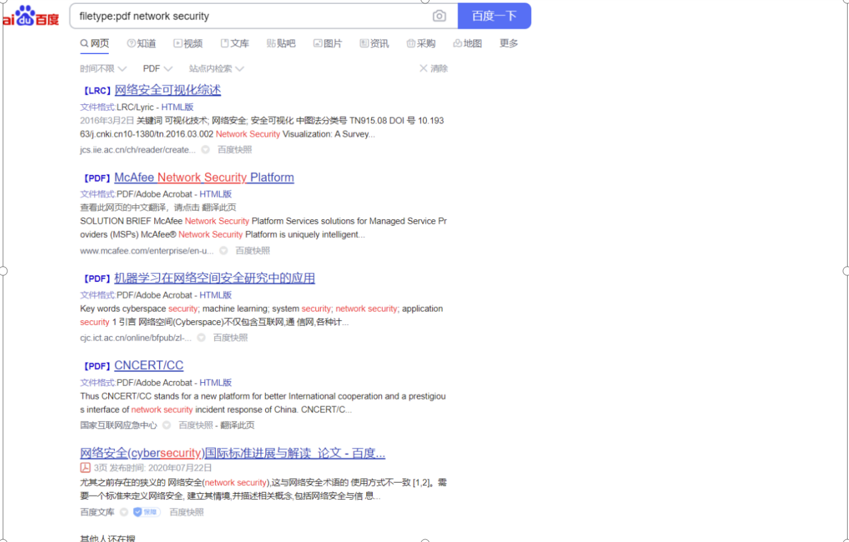
Task: Select the 网页 tab
Action: [x=94, y=43]
